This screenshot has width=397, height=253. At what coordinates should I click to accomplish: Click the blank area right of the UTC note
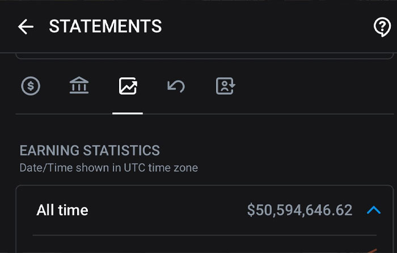coord(295,168)
